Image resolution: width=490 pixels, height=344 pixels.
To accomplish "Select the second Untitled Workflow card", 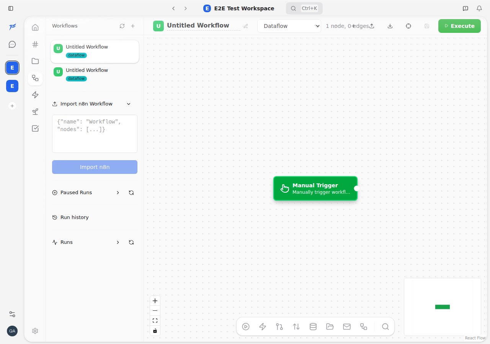I will click(95, 75).
